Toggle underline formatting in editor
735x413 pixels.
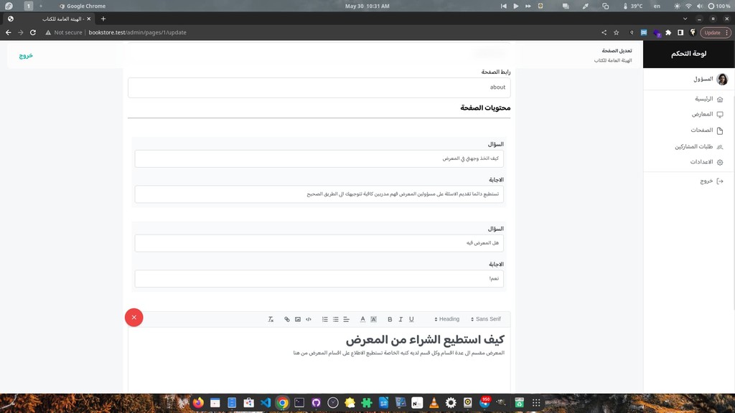(x=411, y=319)
